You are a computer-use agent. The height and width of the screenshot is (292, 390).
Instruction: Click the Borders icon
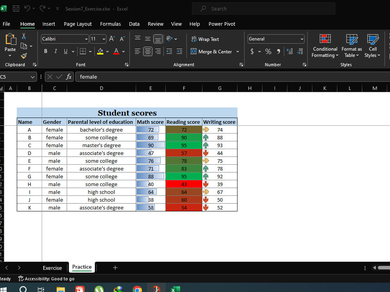(83, 51)
